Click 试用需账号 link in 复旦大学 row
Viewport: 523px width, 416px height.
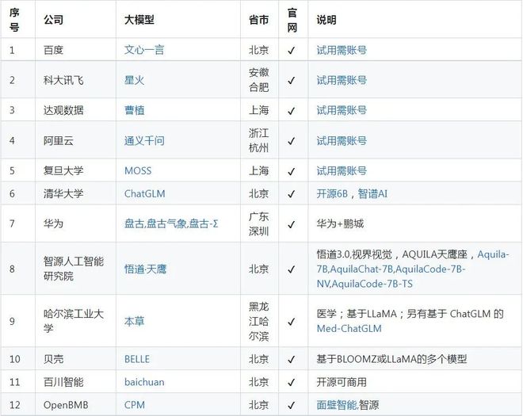[342, 171]
